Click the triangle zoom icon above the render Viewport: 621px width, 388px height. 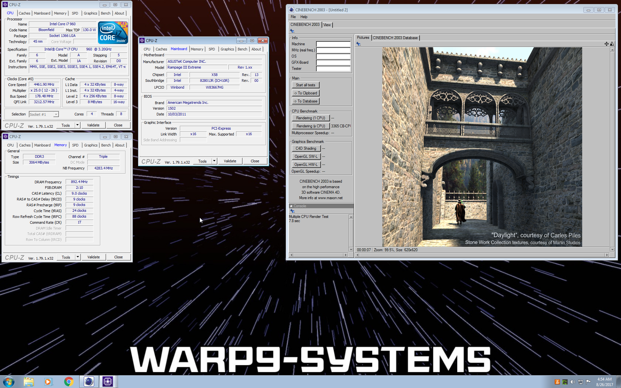tap(612, 44)
